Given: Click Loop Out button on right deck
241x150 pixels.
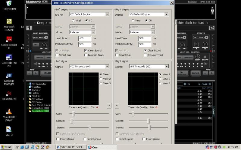Looking at the screenshot, I should [188, 58].
